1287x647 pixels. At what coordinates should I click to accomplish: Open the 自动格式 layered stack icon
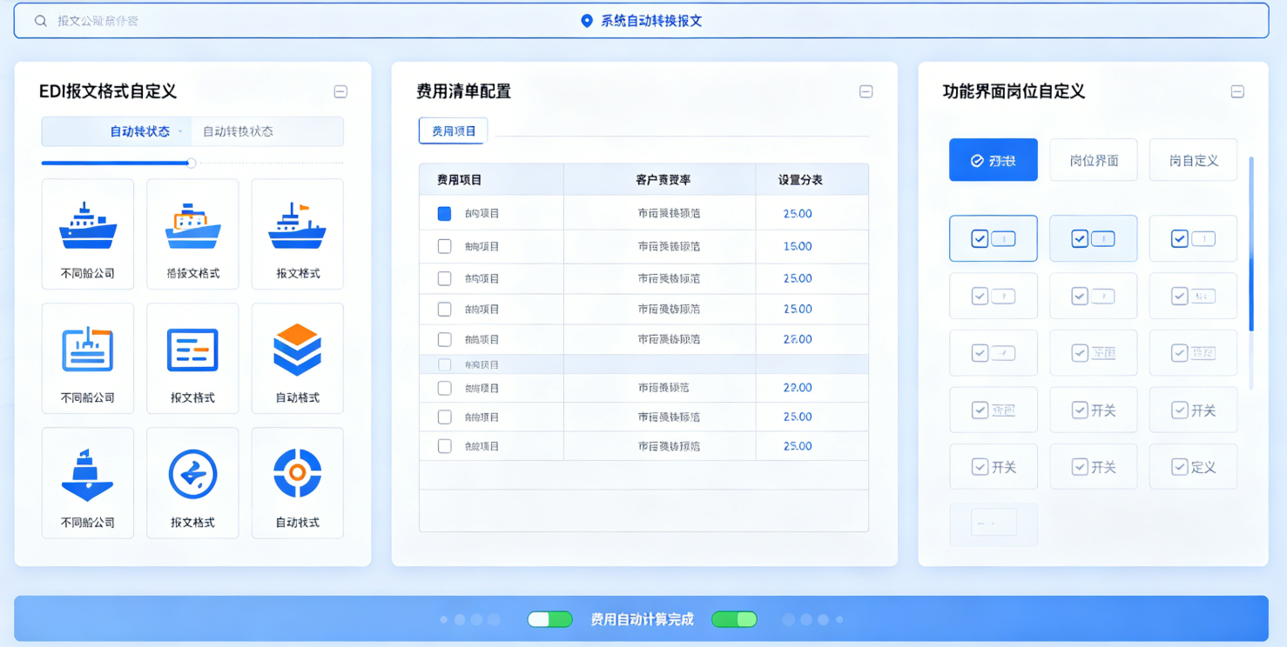297,358
